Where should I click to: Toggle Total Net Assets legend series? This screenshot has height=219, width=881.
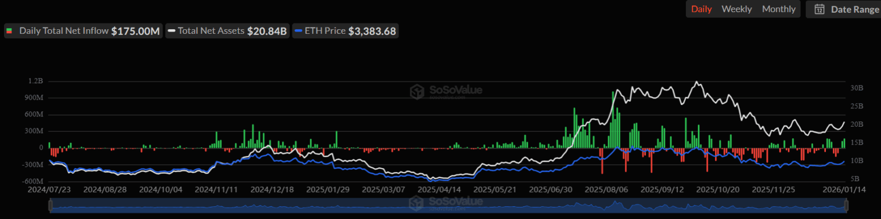(228, 31)
